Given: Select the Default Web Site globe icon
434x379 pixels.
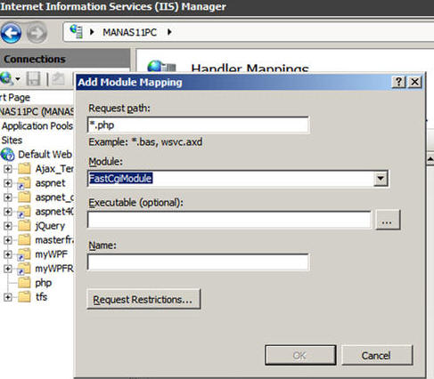Looking at the screenshot, I should (x=7, y=155).
